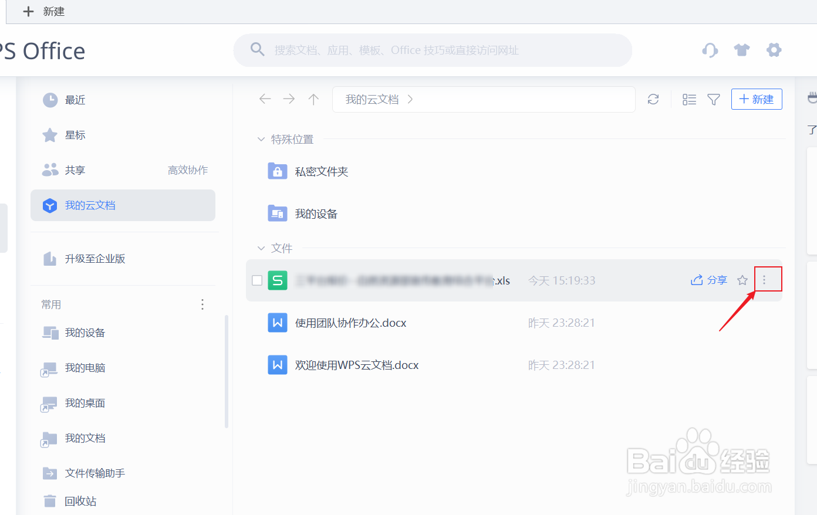
Task: Open WPS settings via the gear icon
Action: point(774,50)
